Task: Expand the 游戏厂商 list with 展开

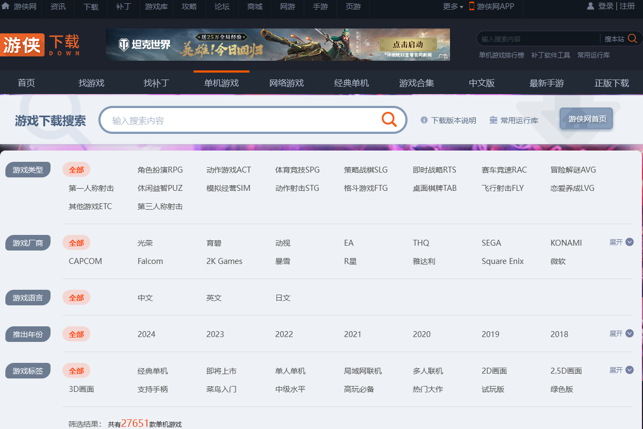Action: click(621, 242)
